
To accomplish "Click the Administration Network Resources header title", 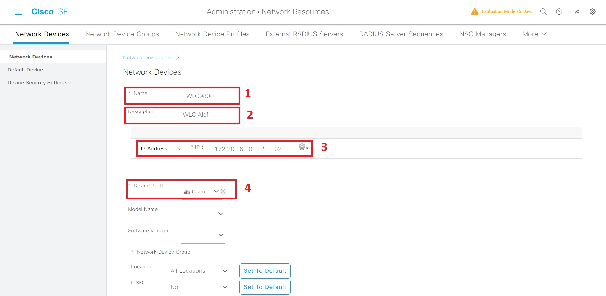I will click(x=268, y=12).
